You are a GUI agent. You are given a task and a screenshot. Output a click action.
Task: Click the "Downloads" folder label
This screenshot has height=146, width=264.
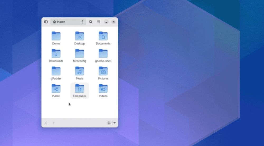(x=56, y=61)
